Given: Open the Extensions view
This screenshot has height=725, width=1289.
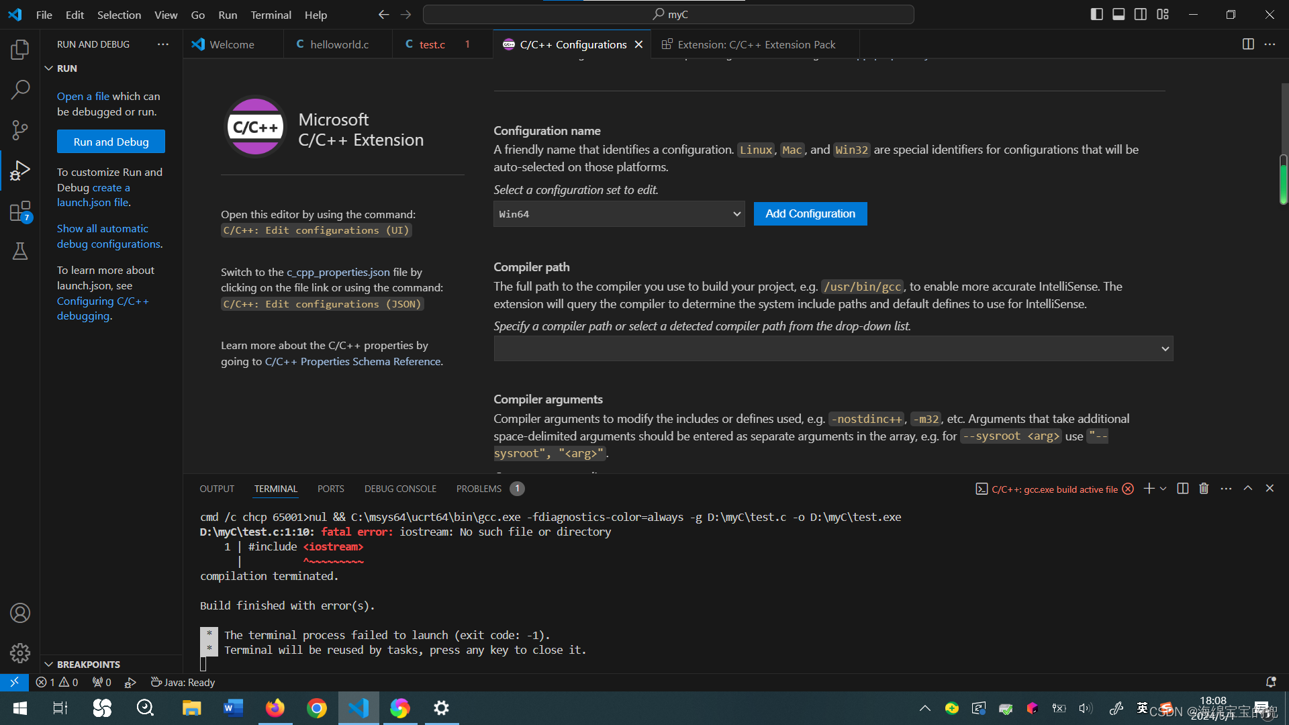Looking at the screenshot, I should click(x=19, y=211).
